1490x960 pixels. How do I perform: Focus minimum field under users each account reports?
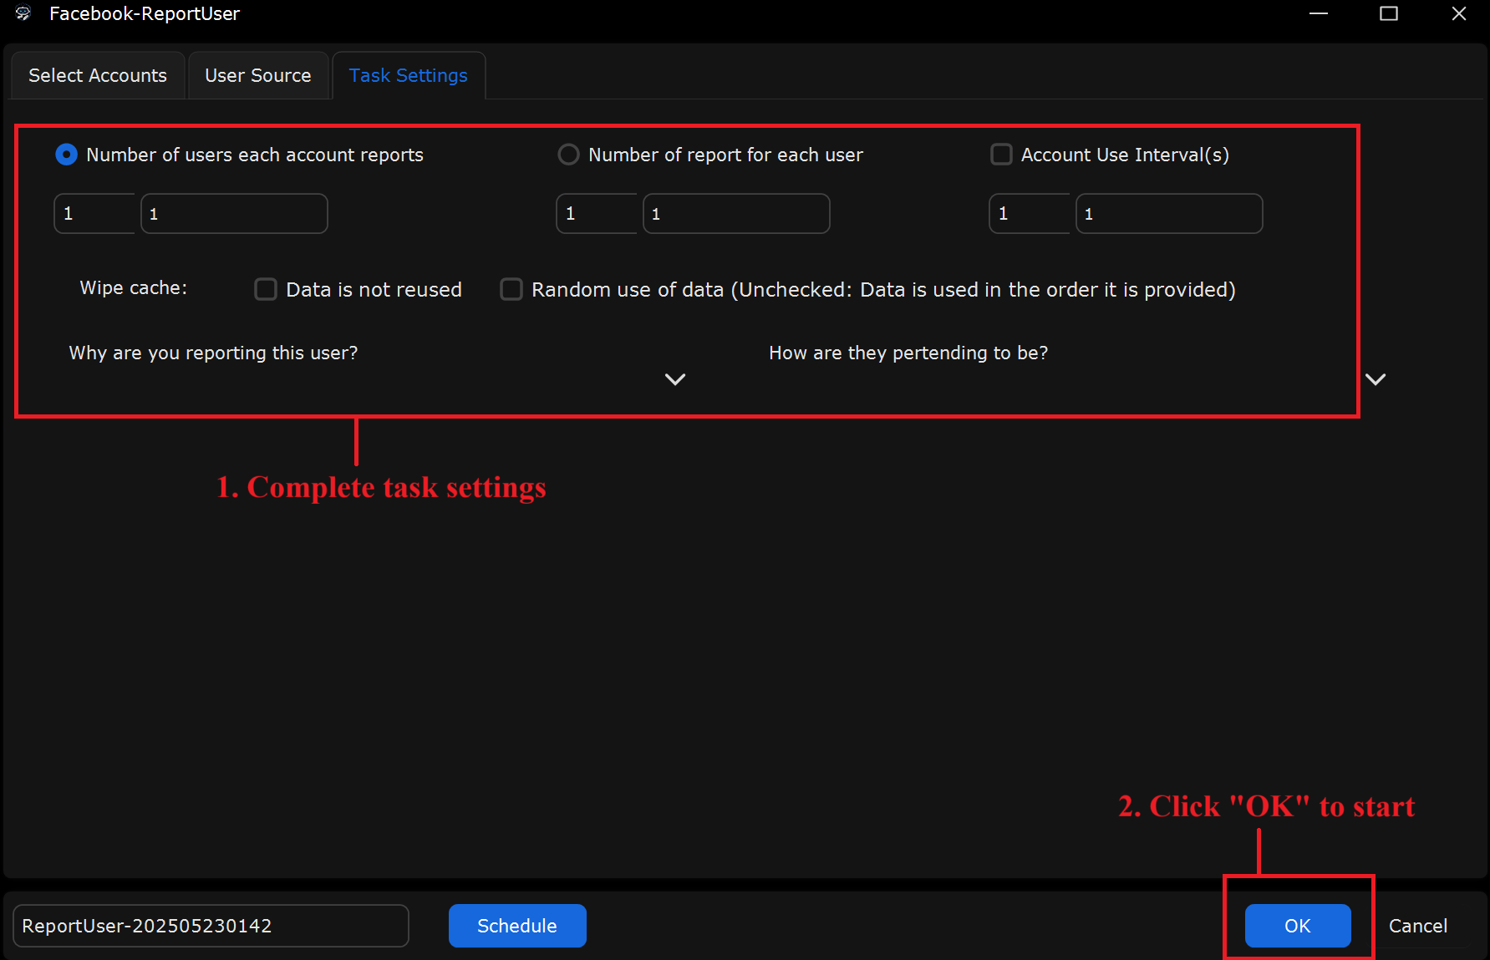pyautogui.click(x=94, y=214)
